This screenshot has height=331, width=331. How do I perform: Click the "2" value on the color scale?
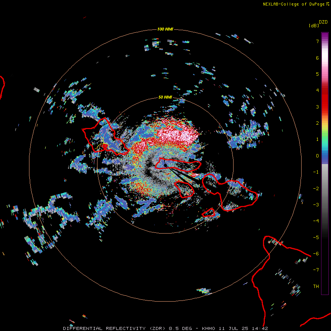[x=317, y=123]
